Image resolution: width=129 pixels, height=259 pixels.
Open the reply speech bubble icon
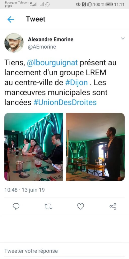click(x=16, y=206)
